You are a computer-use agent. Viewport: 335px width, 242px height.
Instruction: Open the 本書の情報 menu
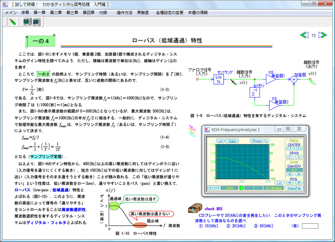point(198,13)
